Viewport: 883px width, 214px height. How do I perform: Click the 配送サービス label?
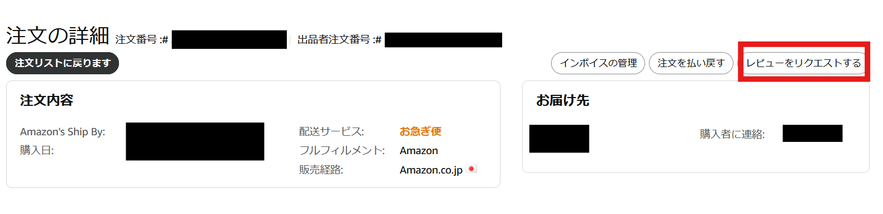point(331,131)
